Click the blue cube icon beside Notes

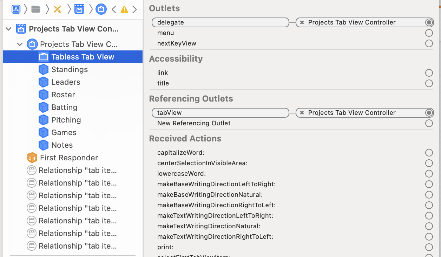43,145
